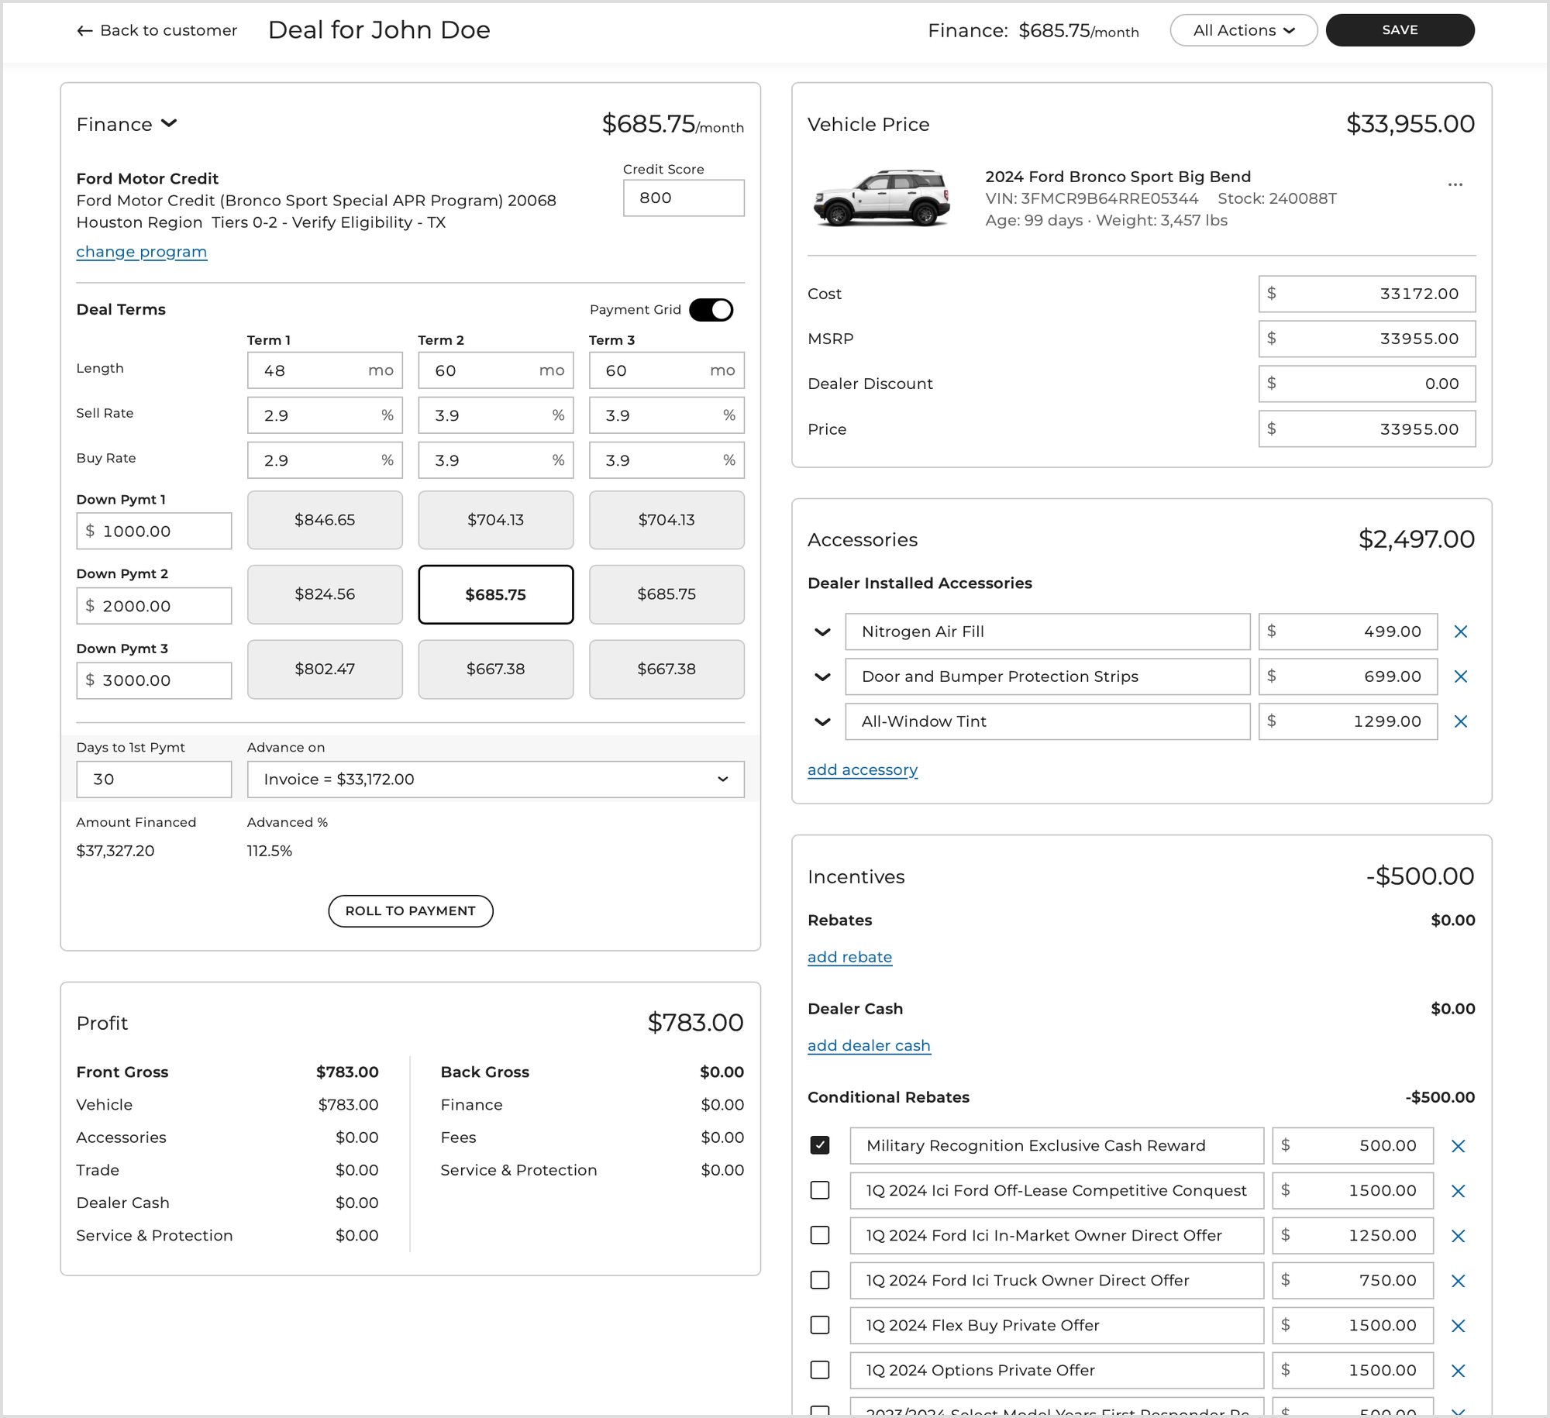Click the Credit Score input field
This screenshot has height=1418, width=1550.
683,198
